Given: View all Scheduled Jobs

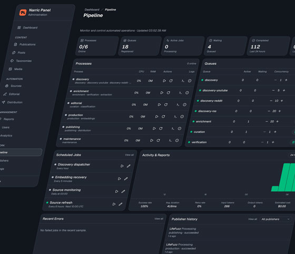Looking at the screenshot, I should click(x=130, y=155).
